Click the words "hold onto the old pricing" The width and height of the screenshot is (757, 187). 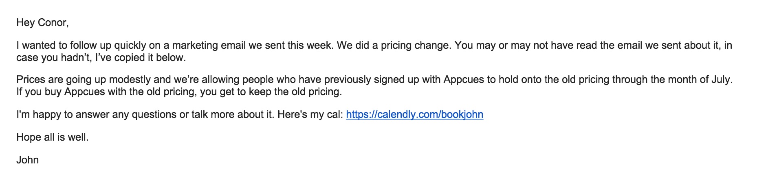point(552,79)
